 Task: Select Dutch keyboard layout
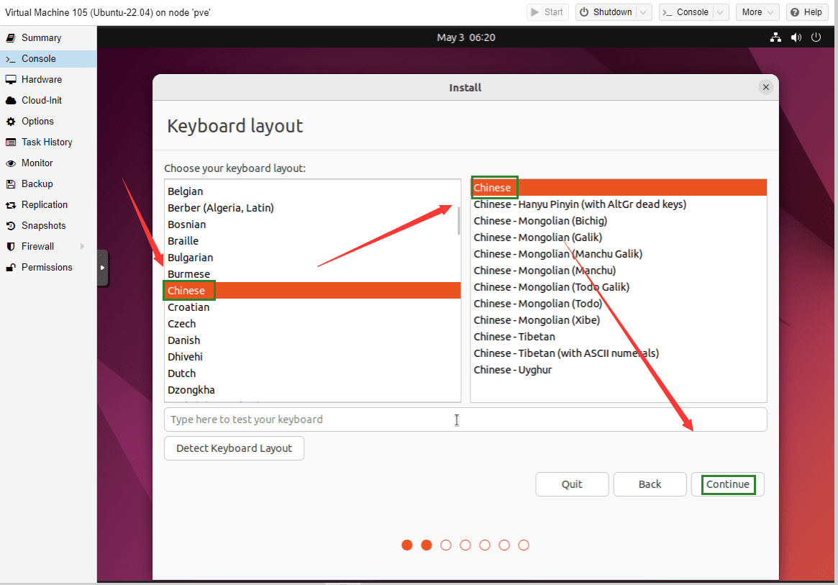point(312,373)
